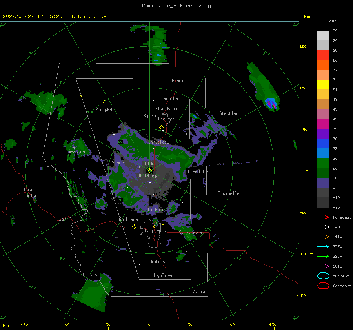The height and width of the screenshot is (330, 353).
Task: Click the asterisk marker at Limestone
Action: 74,148
